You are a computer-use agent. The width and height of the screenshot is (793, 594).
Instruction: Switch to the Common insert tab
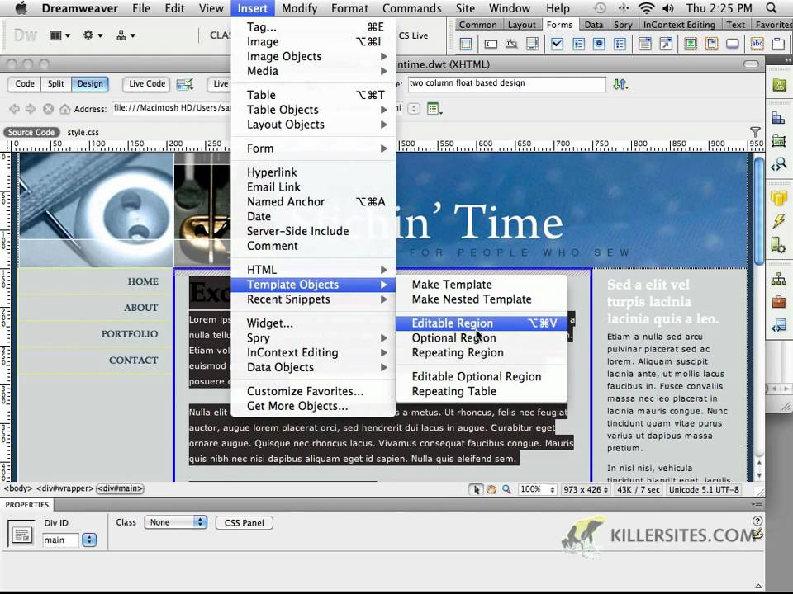477,25
